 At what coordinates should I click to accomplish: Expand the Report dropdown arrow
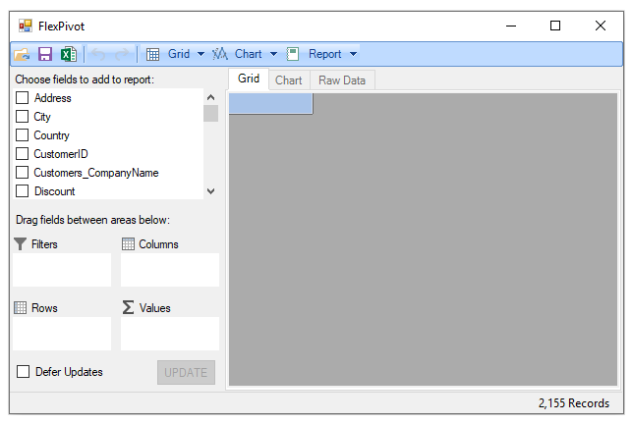coord(353,55)
